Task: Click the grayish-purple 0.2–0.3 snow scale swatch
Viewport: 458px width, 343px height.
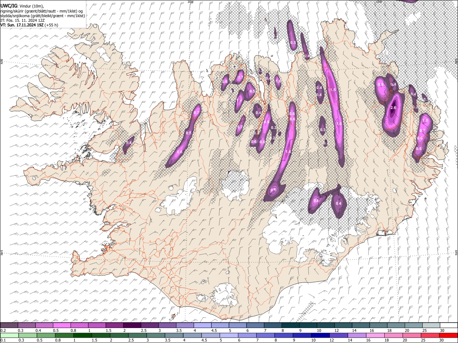Action: (9, 325)
